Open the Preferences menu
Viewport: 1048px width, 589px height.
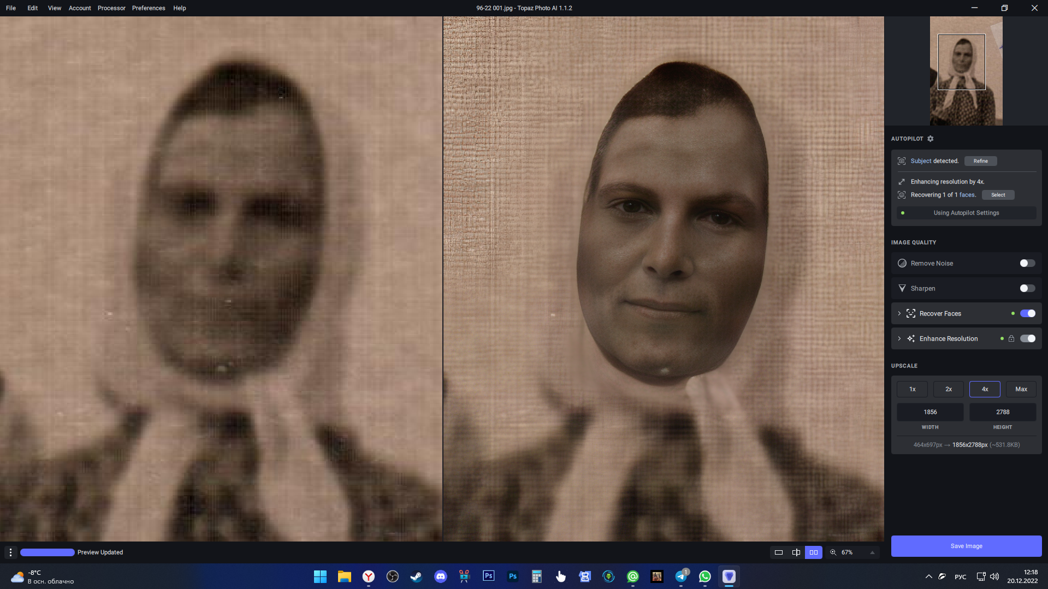pyautogui.click(x=149, y=8)
